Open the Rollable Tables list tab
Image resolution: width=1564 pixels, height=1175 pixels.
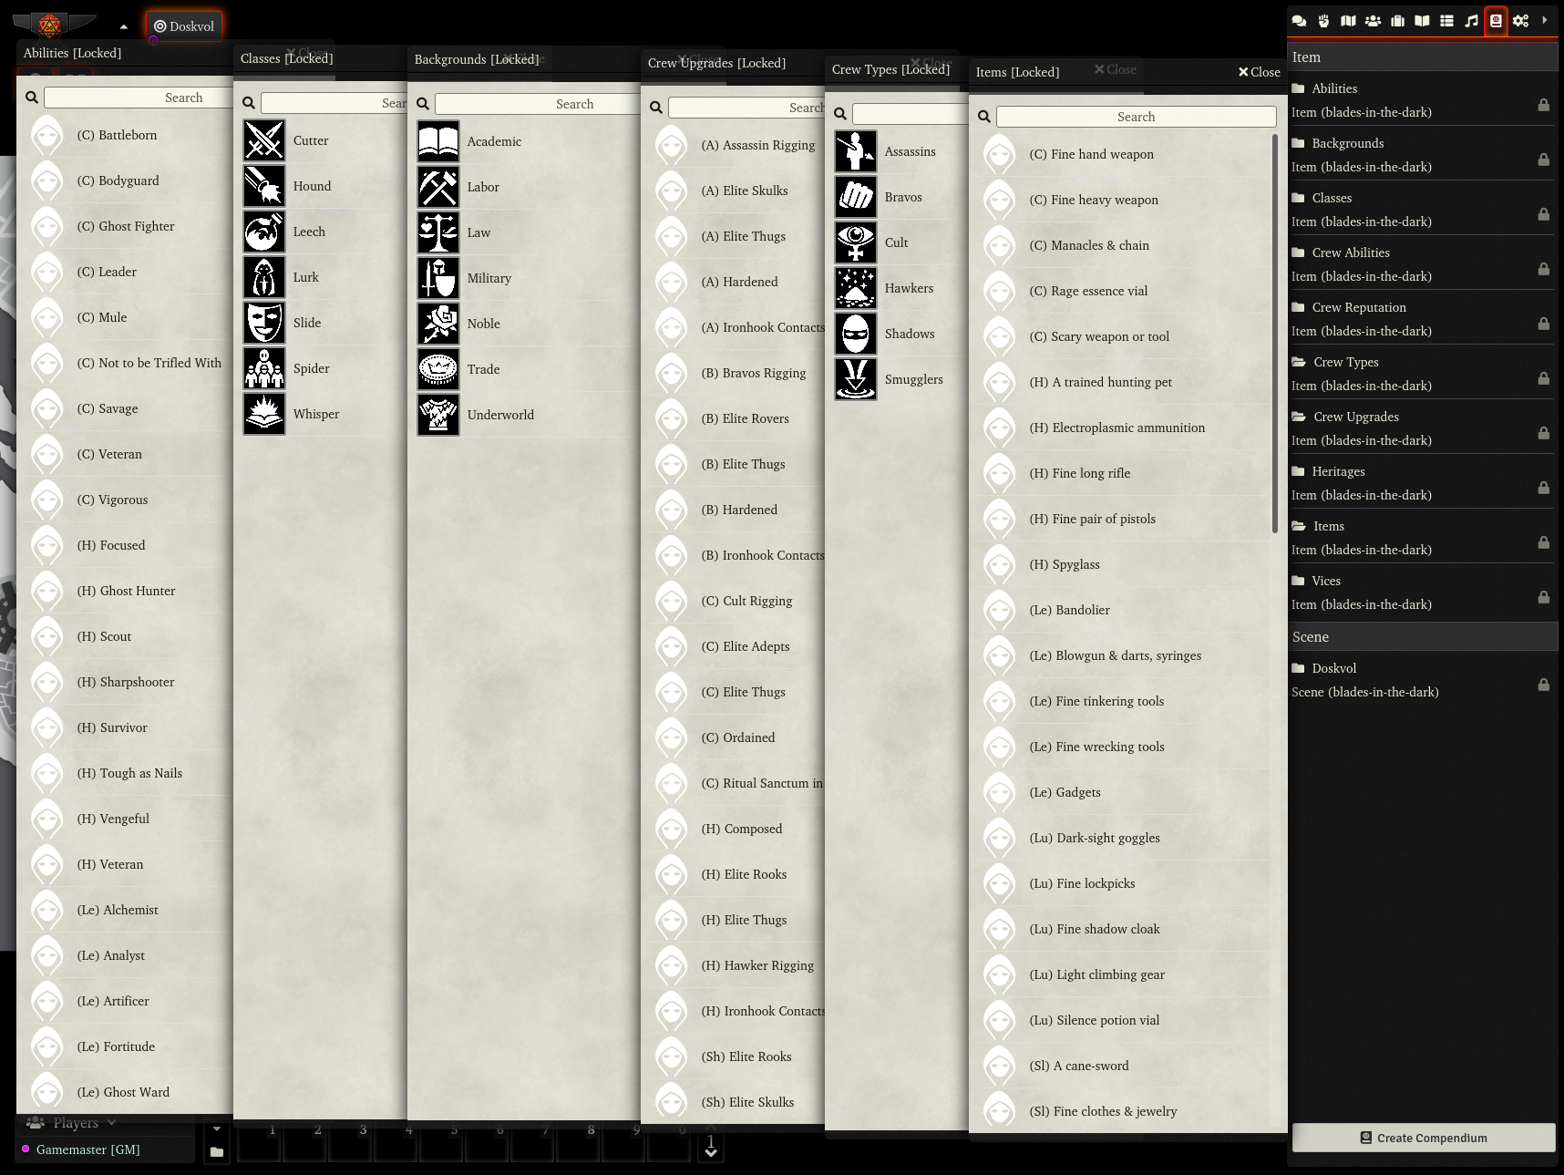(x=1446, y=21)
